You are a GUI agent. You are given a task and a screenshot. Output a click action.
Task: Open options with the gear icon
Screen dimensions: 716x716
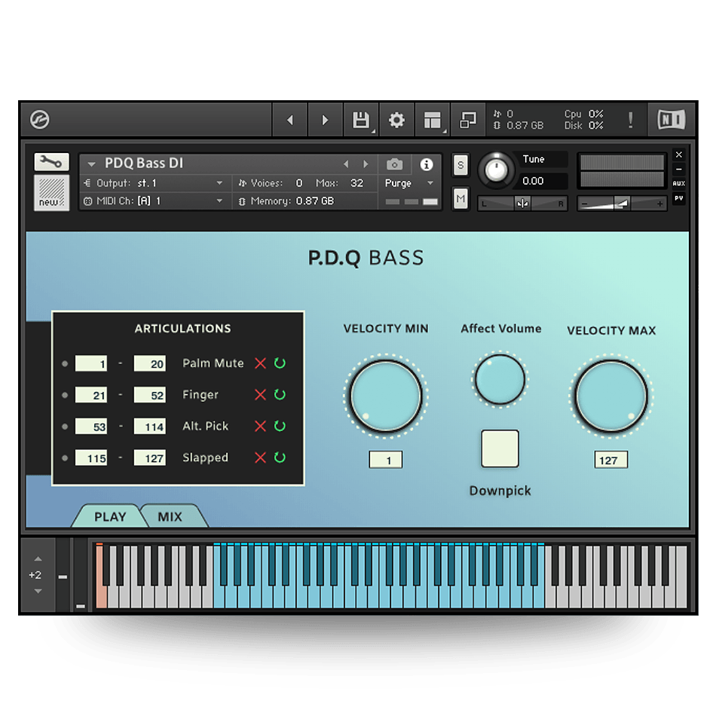396,120
